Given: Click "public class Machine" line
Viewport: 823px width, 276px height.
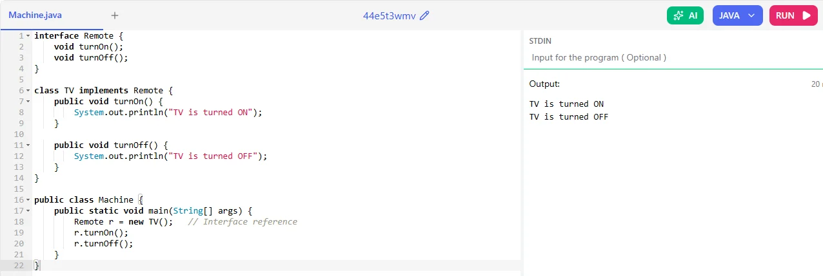Looking at the screenshot, I should click(x=84, y=199).
